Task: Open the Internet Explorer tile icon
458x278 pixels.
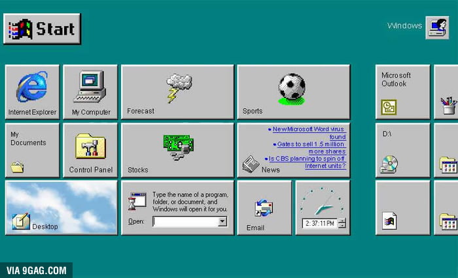Action: point(32,87)
